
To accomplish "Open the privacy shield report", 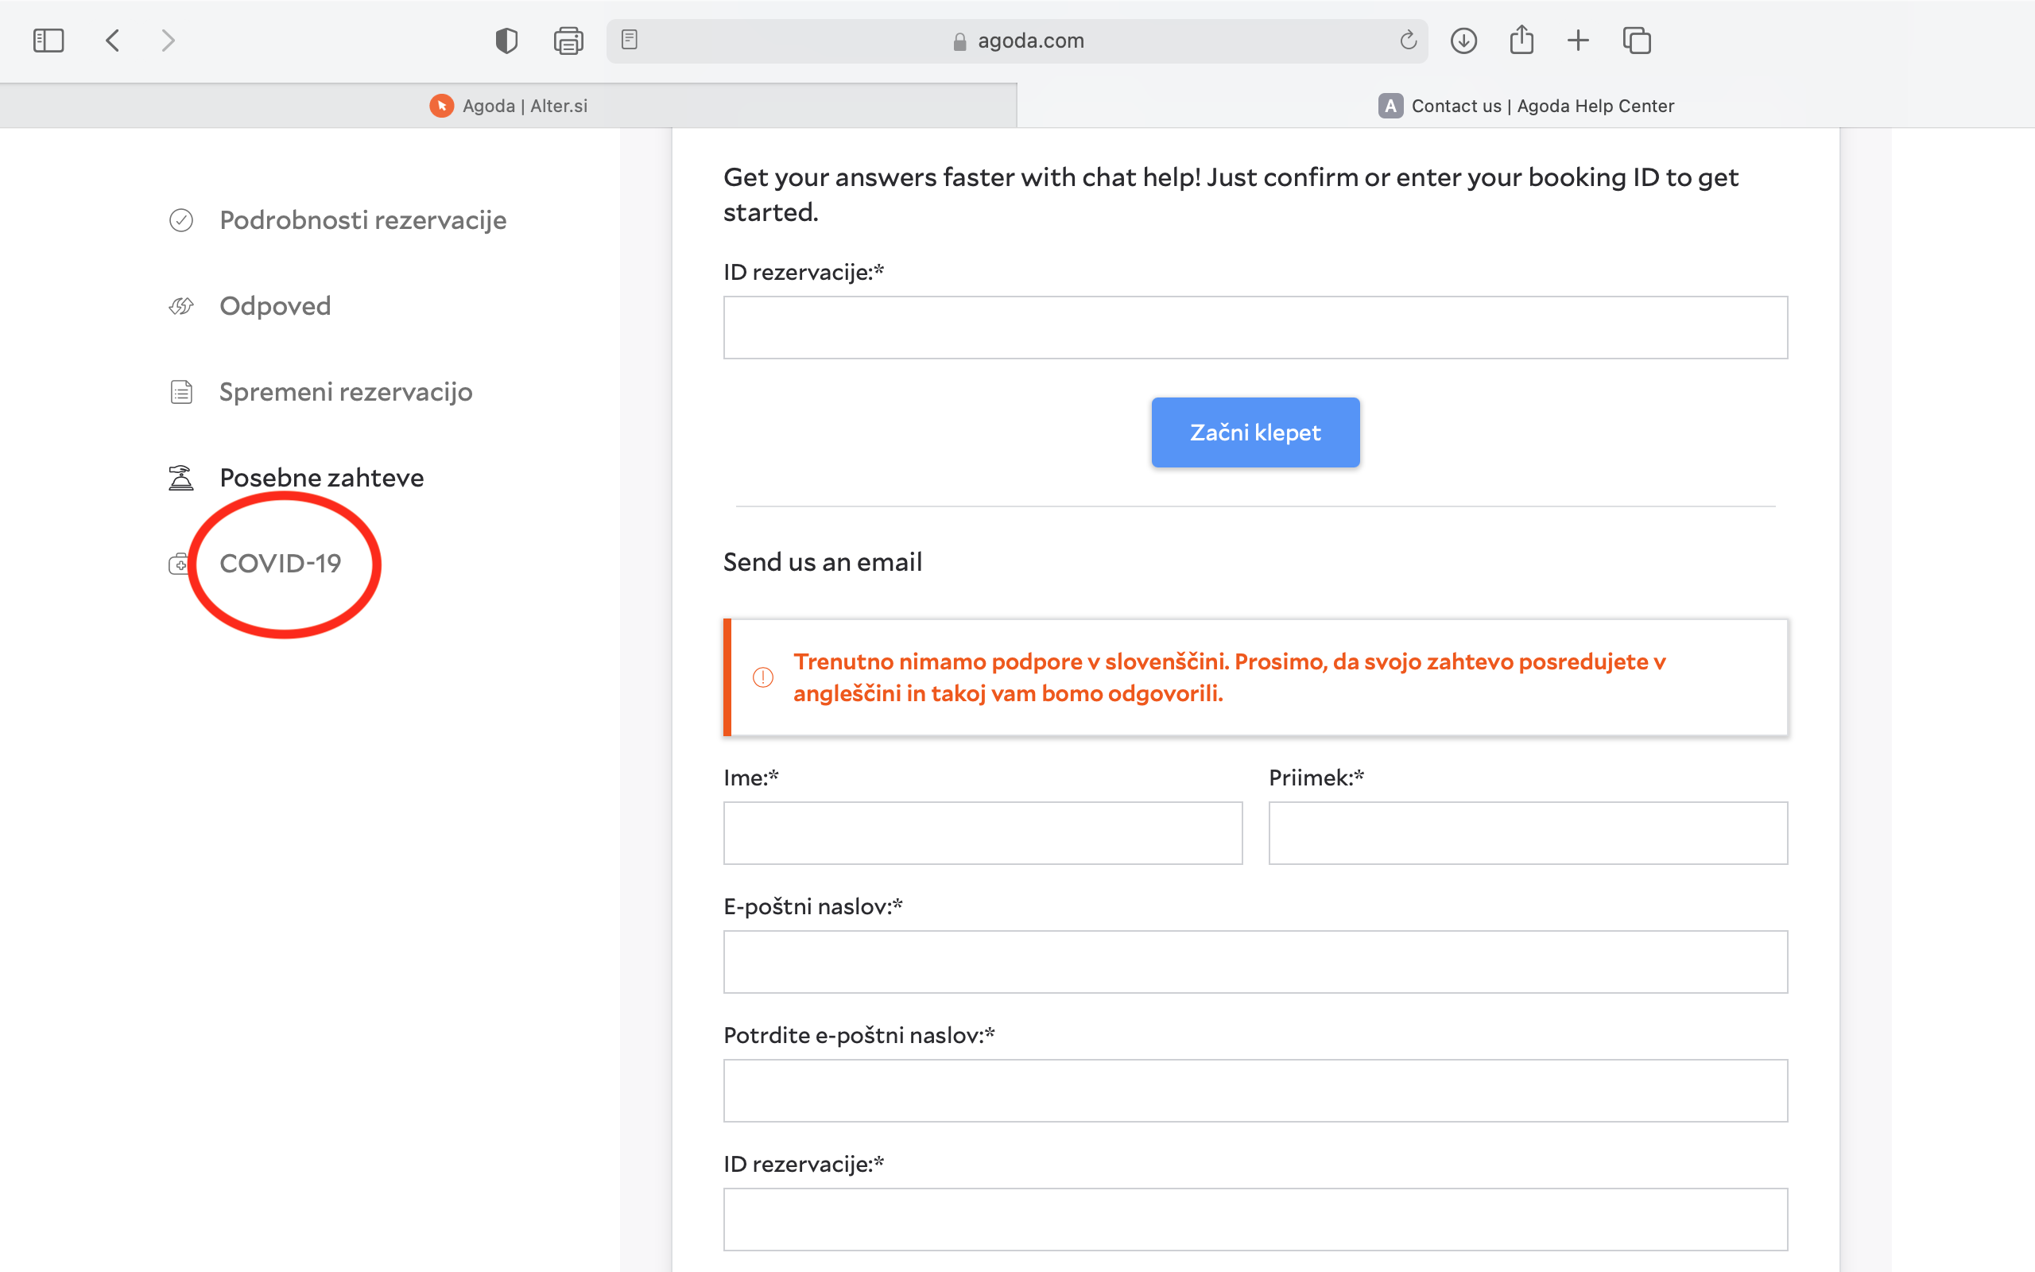I will click(506, 41).
